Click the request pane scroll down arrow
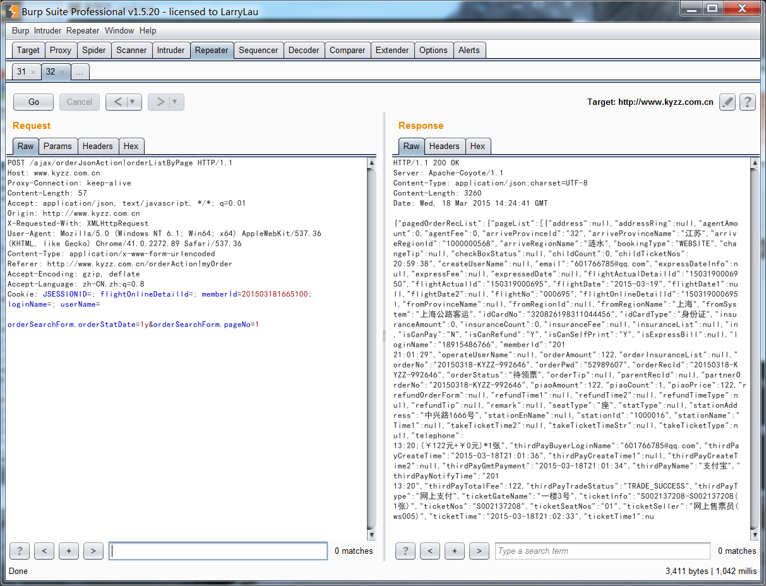This screenshot has width=766, height=586. tap(371, 535)
